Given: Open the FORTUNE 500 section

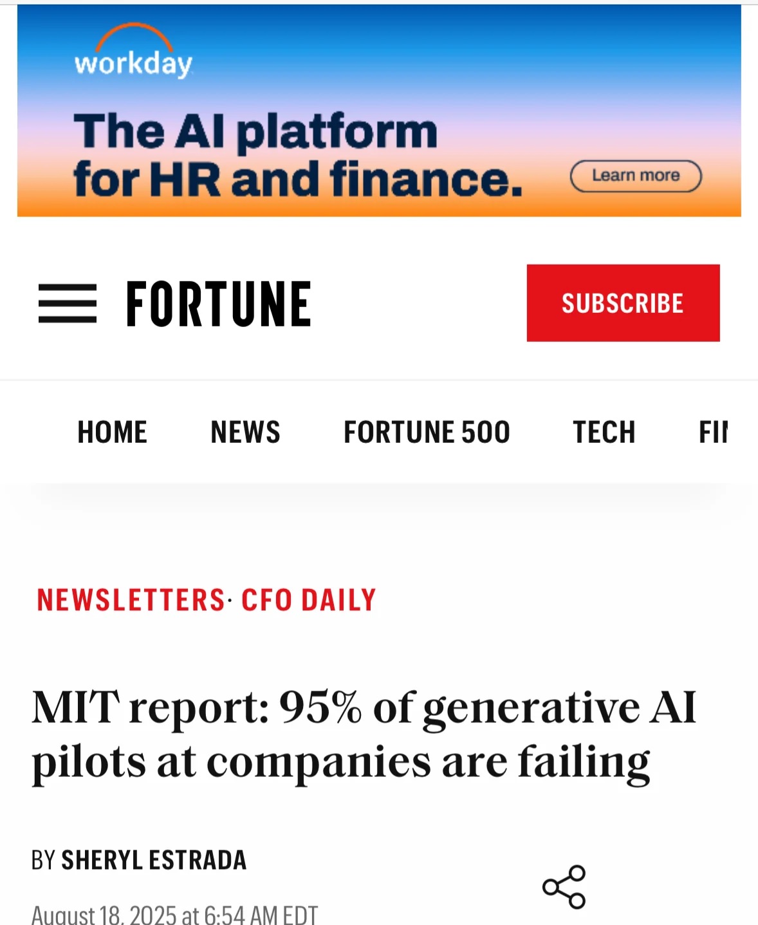Looking at the screenshot, I should tap(427, 432).
